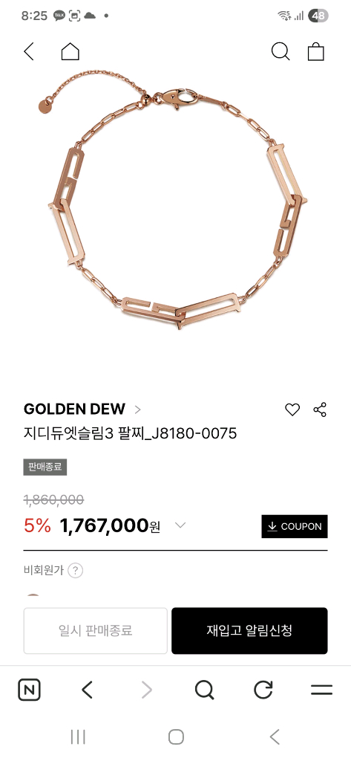Open the browser hamburger menu
Screen dimensions: 351x761
click(x=321, y=690)
